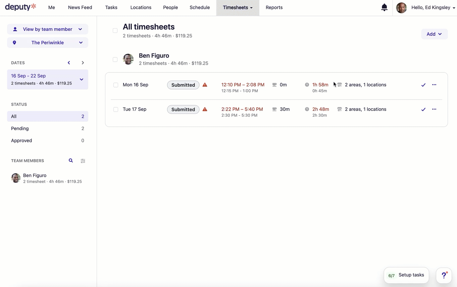Open the Locations tab
This screenshot has width=457, height=287.
[x=141, y=7]
